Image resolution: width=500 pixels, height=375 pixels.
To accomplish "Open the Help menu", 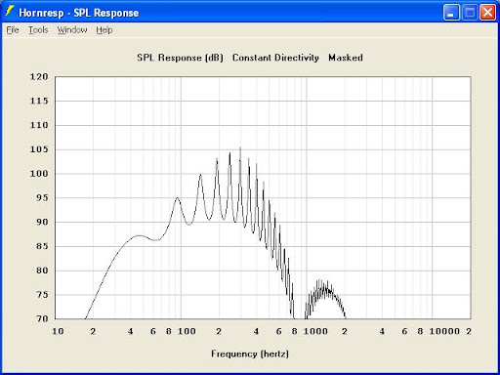I will coord(104,30).
